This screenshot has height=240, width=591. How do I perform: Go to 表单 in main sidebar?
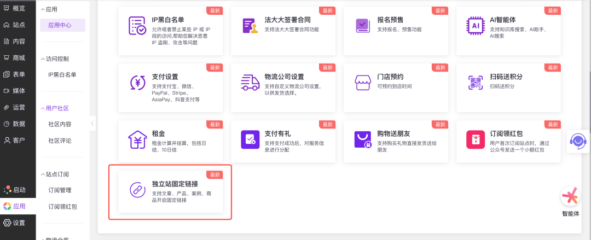(x=15, y=74)
